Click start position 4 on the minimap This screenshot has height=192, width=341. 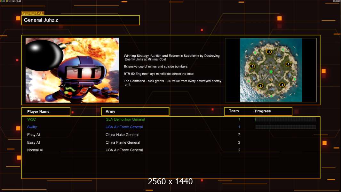point(282,85)
